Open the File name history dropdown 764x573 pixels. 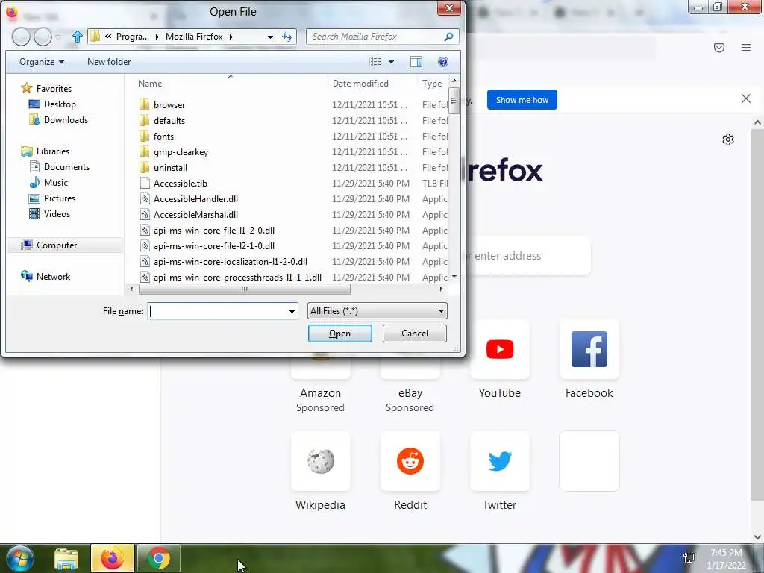[x=292, y=311]
